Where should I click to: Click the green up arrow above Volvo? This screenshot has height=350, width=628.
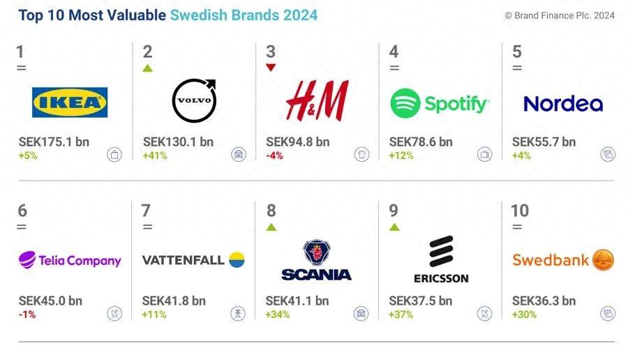[147, 68]
